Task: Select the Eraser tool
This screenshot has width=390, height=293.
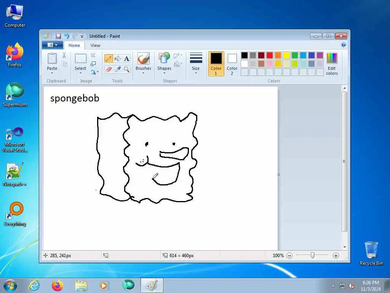Action: 109,69
